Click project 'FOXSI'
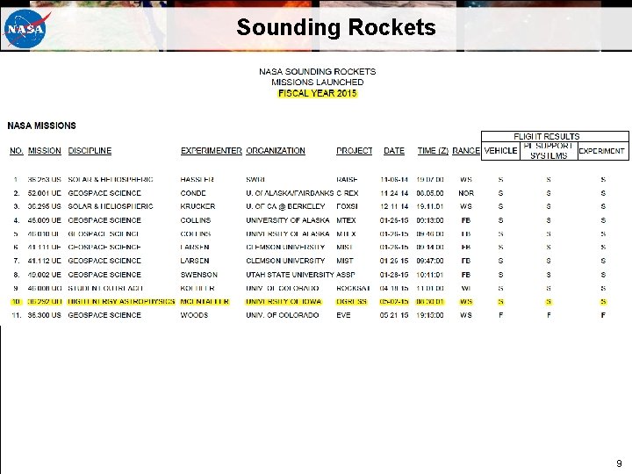The image size is (632, 474). coord(347,206)
